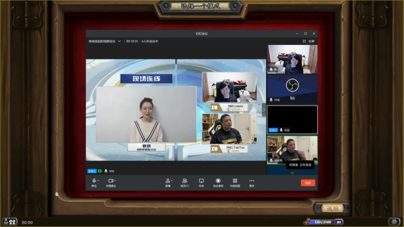Screen dimensions: 404x227
Task: Minimize the meeting window
Action: (x=297, y=34)
